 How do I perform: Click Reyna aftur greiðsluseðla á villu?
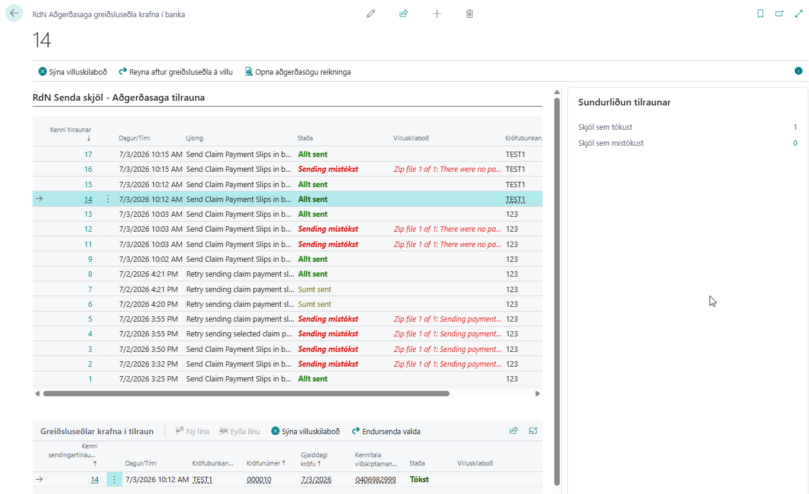[x=176, y=72]
